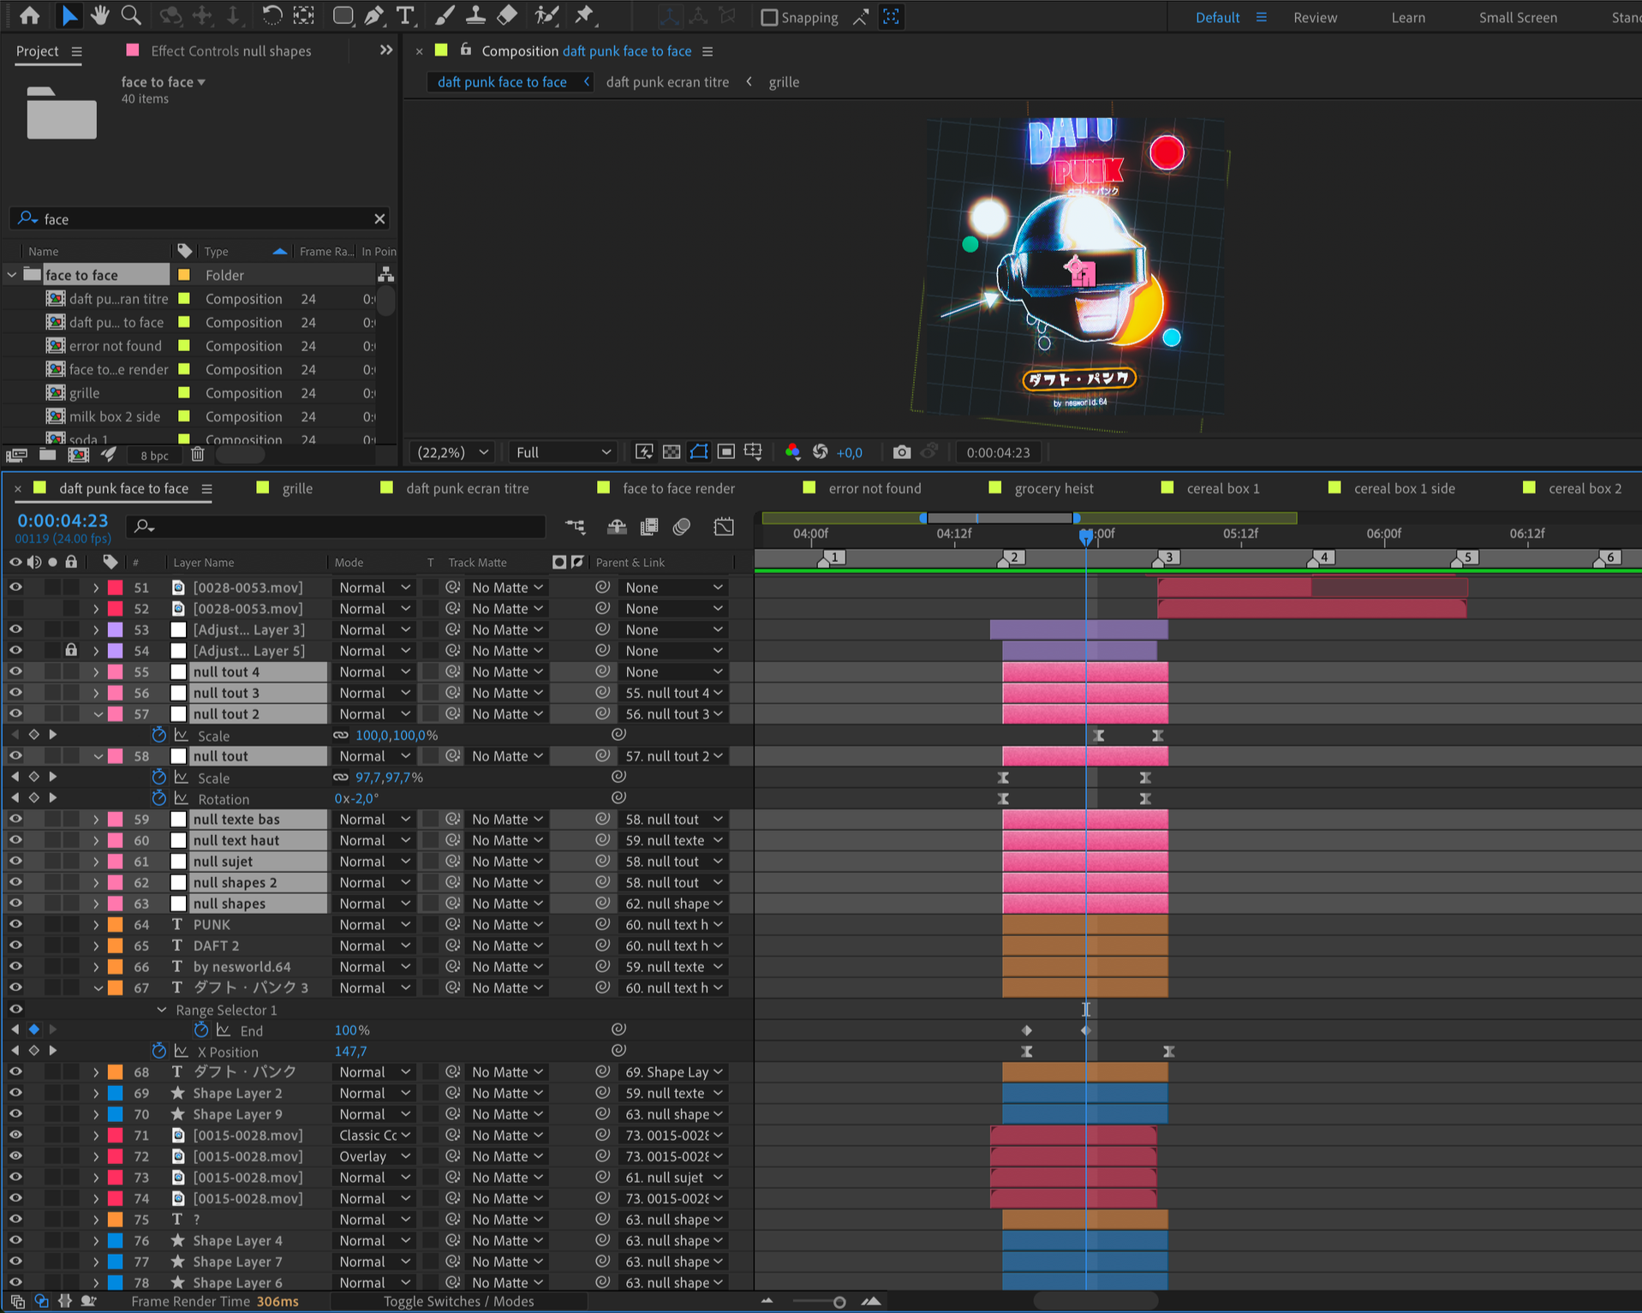Hide layer 55 null tout 4
The height and width of the screenshot is (1313, 1642).
pos(15,671)
